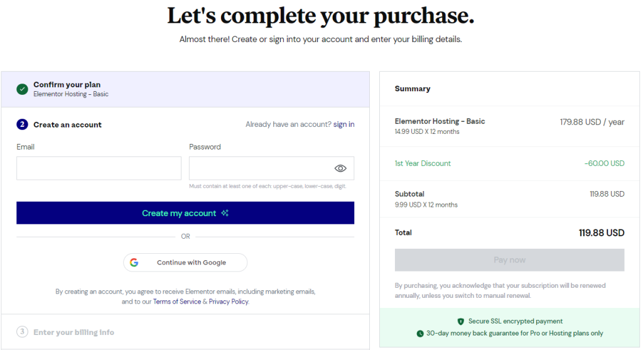Click the 179.88 USD / year price
The width and height of the screenshot is (643, 350).
pyautogui.click(x=592, y=122)
